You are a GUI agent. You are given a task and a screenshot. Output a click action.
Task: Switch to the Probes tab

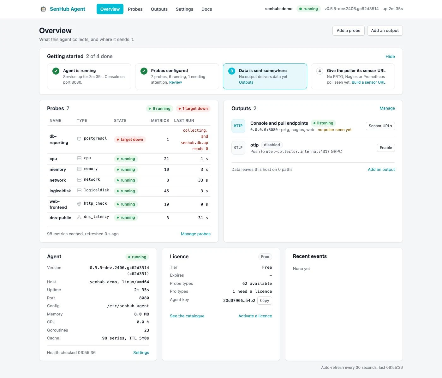point(135,9)
